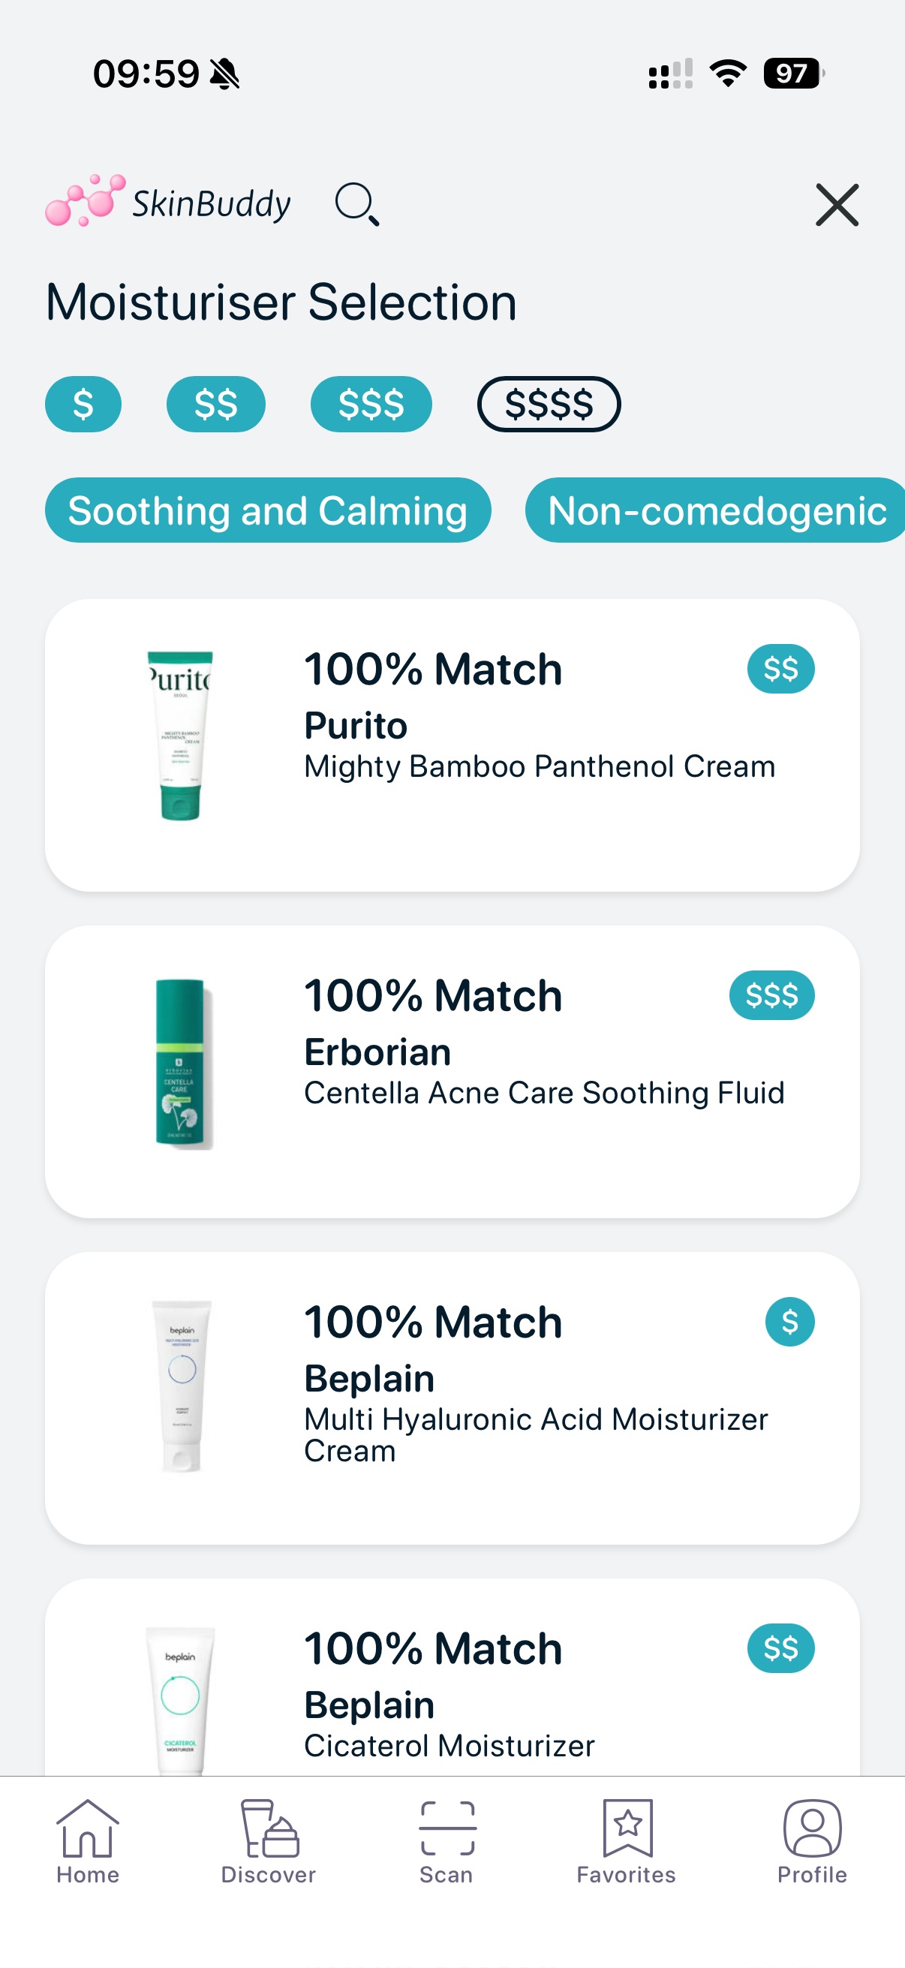
Task: Deselect the $$$ price filter
Action: (x=371, y=404)
